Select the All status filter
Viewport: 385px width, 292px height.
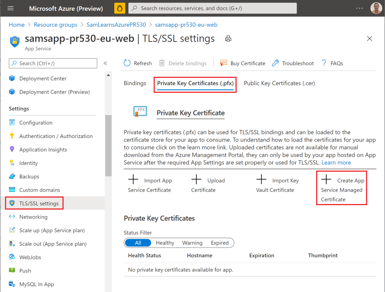[138, 243]
